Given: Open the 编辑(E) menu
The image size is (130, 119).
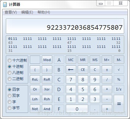Looking at the screenshot, I should click(27, 12).
